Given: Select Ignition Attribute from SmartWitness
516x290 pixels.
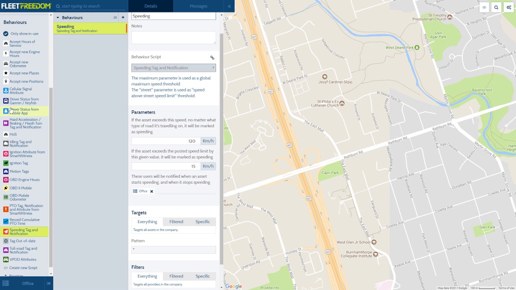Looking at the screenshot, I should click(24, 154).
